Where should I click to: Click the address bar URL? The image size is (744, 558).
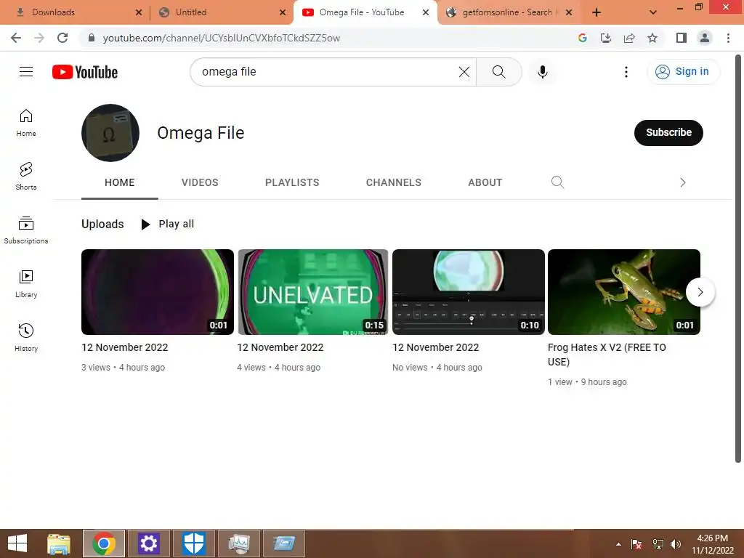click(x=221, y=38)
